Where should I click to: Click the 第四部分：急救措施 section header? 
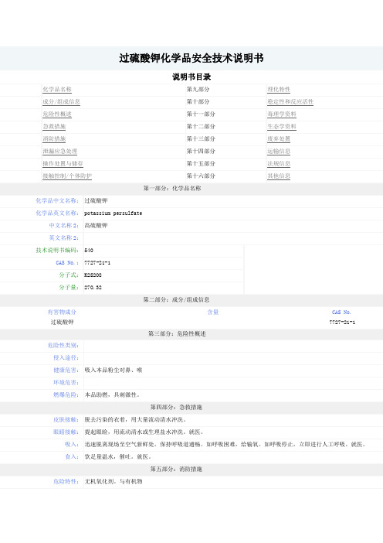click(x=176, y=407)
